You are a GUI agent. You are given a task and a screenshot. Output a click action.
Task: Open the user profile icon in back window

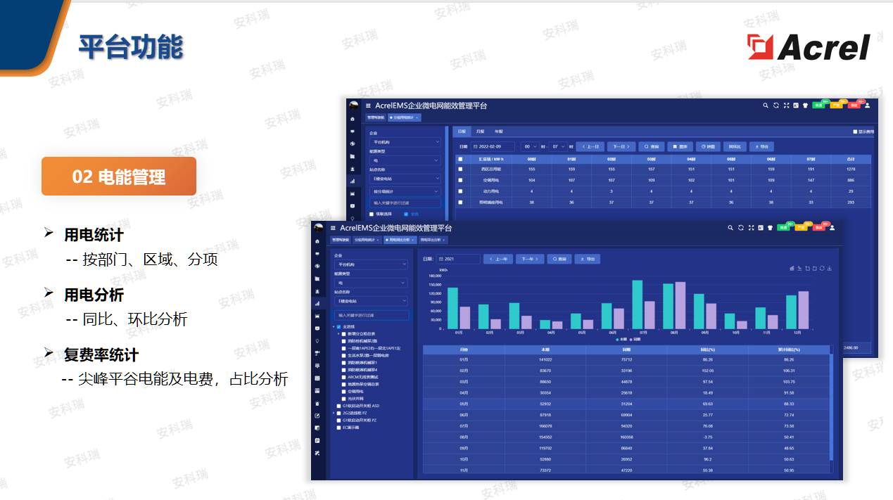click(867, 105)
